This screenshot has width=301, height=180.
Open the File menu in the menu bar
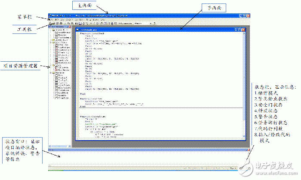click(52, 20)
